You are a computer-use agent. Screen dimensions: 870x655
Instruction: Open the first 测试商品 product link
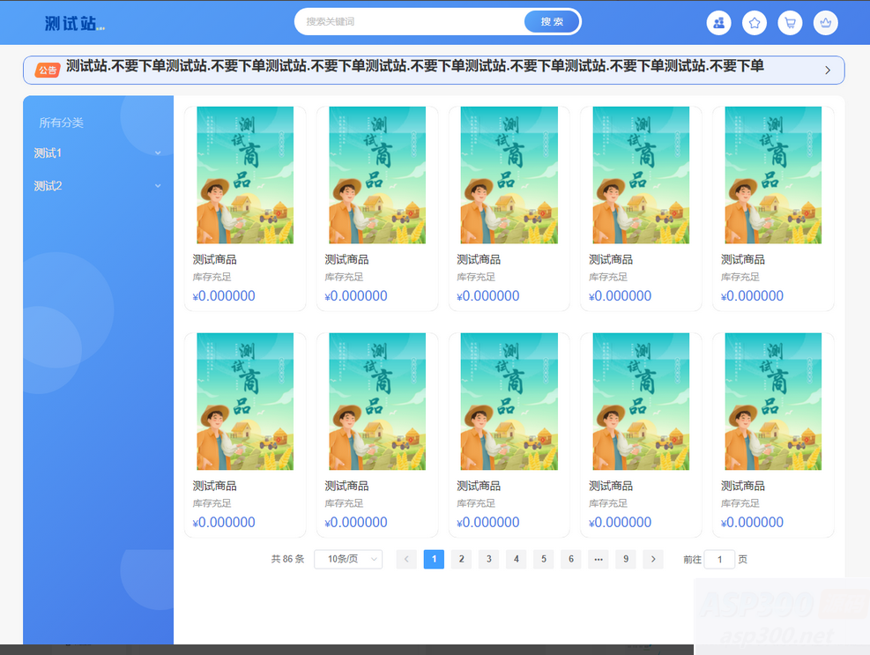click(213, 259)
